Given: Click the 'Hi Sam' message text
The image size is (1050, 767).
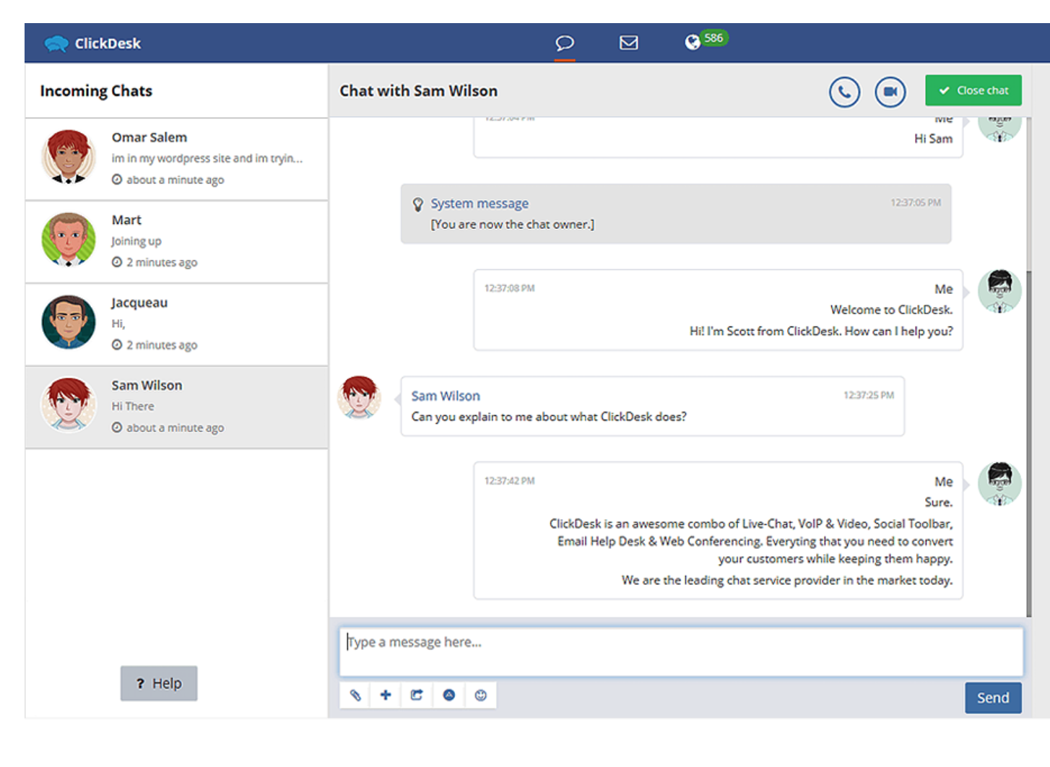Looking at the screenshot, I should click(x=933, y=139).
